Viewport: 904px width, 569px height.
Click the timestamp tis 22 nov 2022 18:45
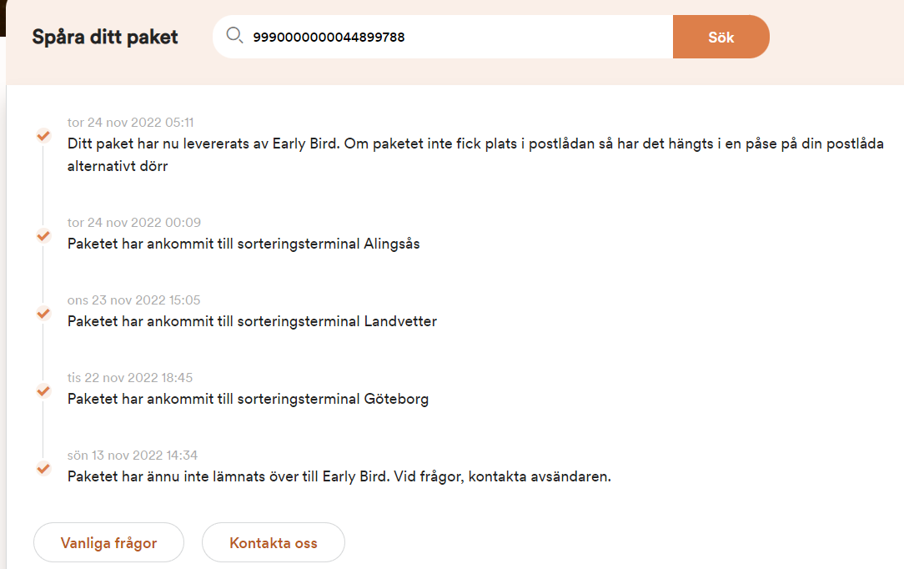130,378
